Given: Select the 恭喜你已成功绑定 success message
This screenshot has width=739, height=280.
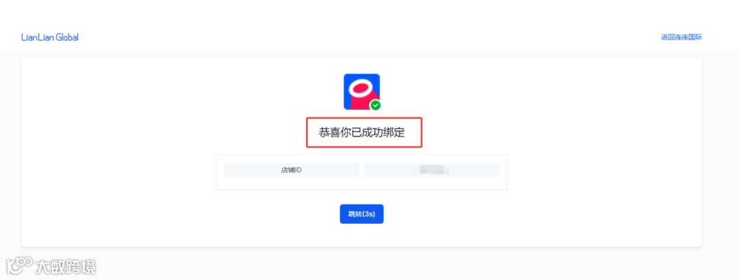Looking at the screenshot, I should click(x=362, y=132).
